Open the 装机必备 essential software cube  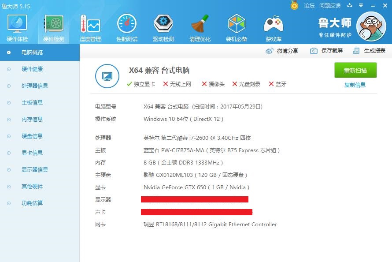tap(237, 28)
